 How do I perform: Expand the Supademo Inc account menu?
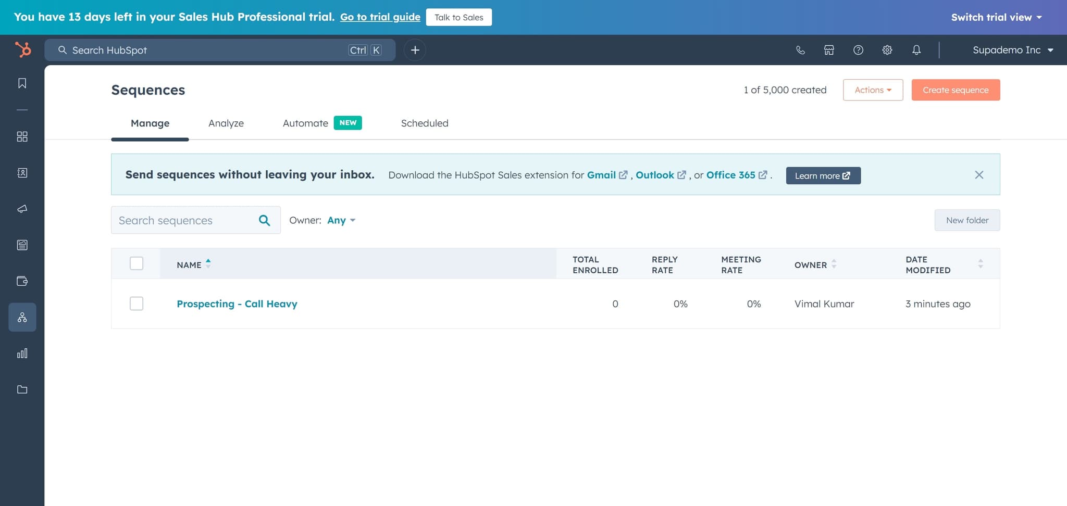click(x=1012, y=50)
